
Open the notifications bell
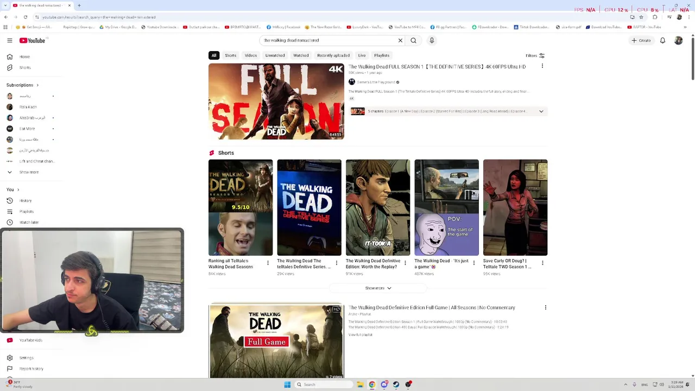[x=662, y=40]
